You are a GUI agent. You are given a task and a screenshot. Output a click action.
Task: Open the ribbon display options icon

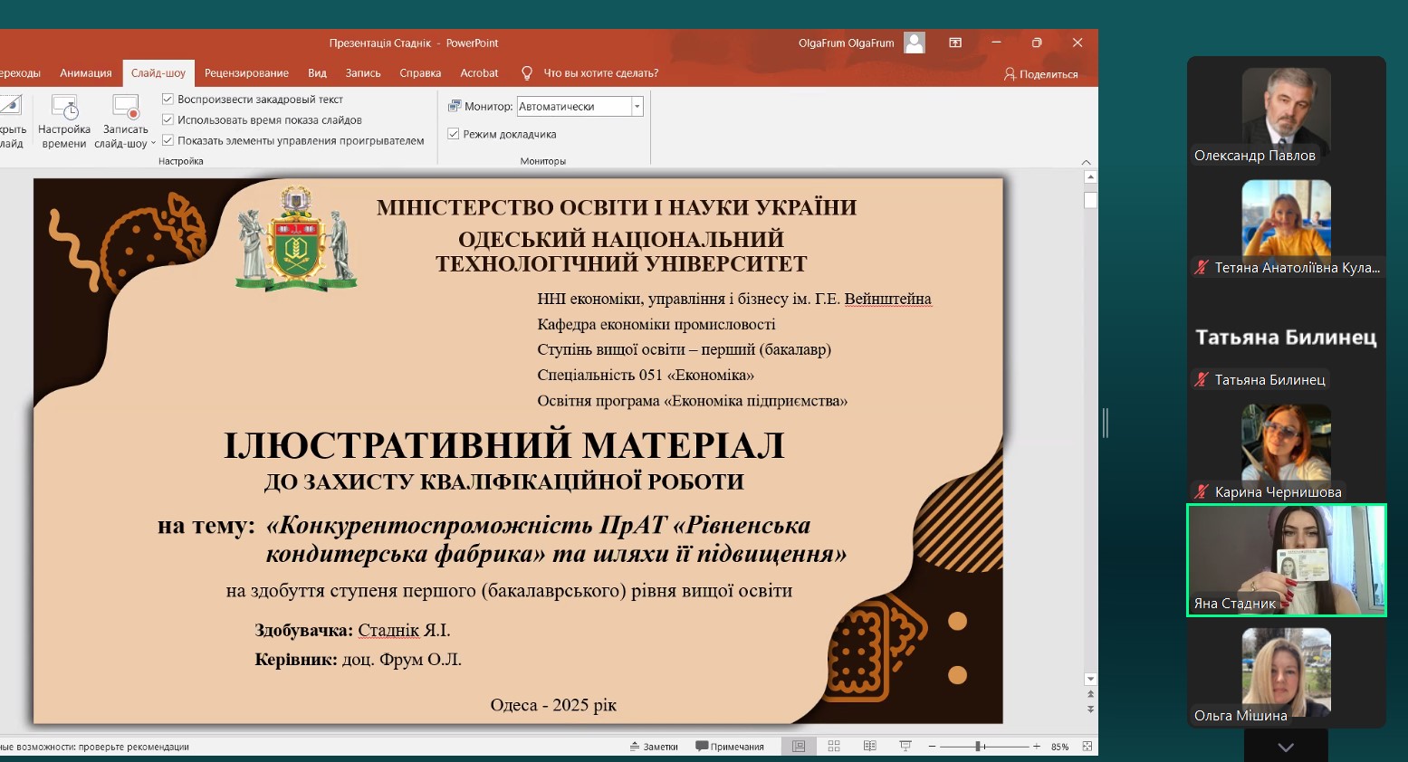[x=955, y=43]
